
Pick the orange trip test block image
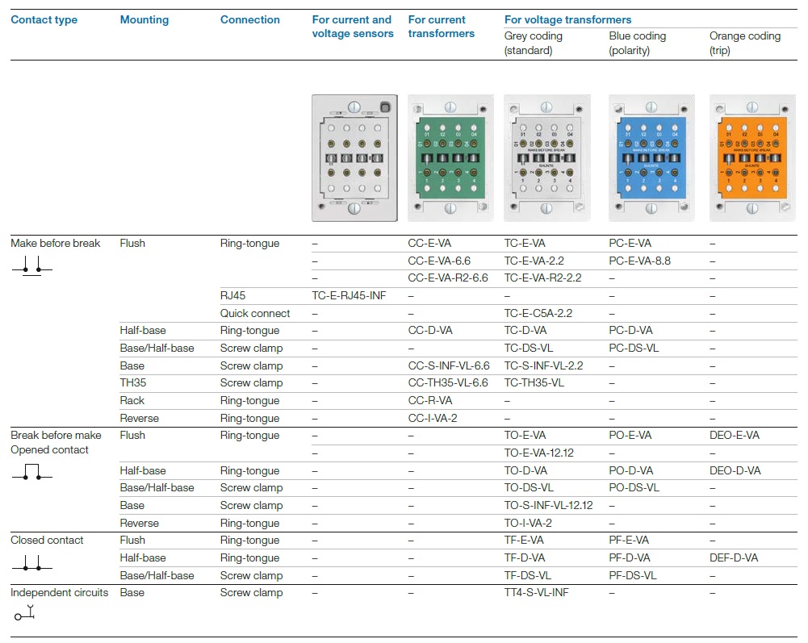click(x=747, y=158)
